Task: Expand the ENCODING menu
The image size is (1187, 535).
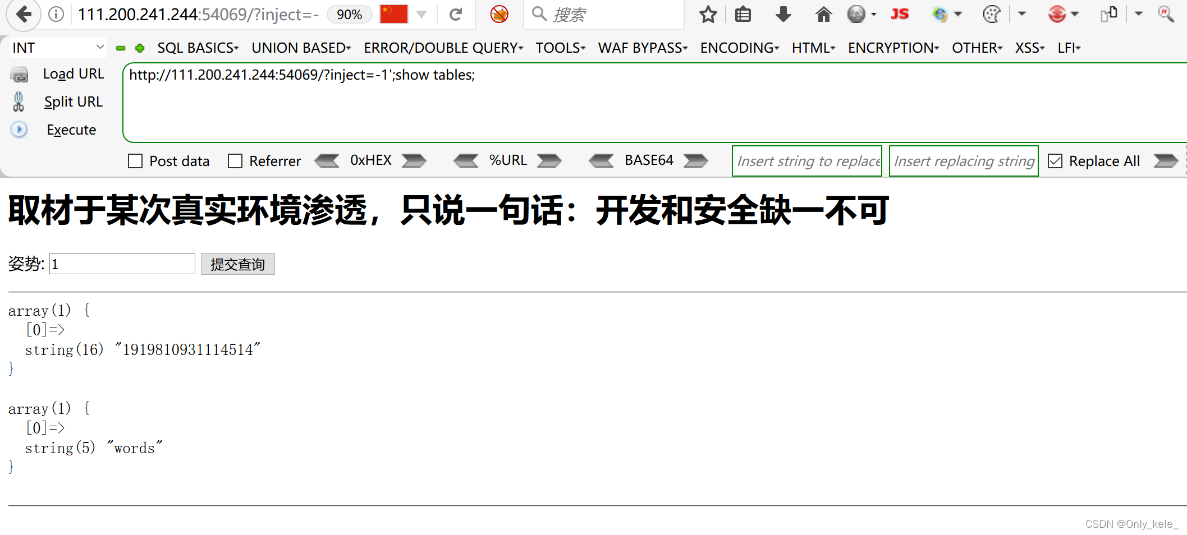Action: point(740,48)
